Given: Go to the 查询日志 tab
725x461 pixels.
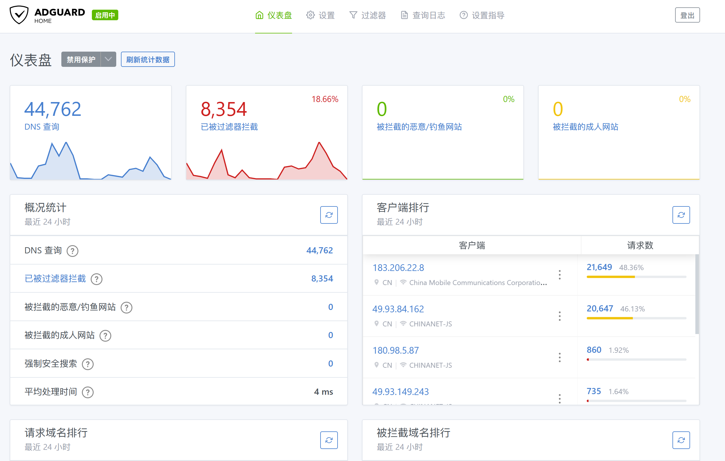Looking at the screenshot, I should tap(423, 15).
